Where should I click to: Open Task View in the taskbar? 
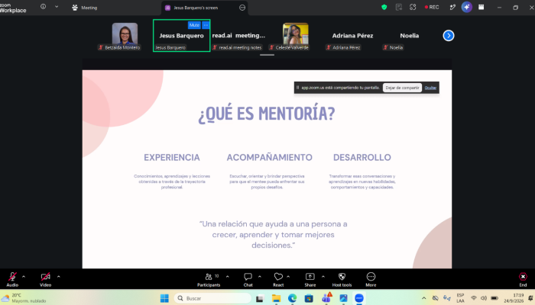[260, 299]
